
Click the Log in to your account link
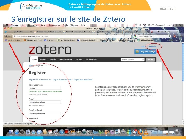[x=62, y=80]
